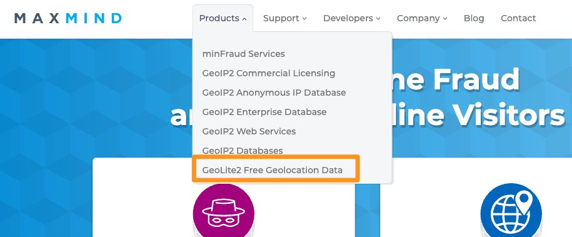
Task: Click the Support menu label
Action: tap(281, 18)
